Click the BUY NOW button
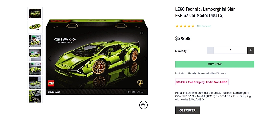 point(215,64)
